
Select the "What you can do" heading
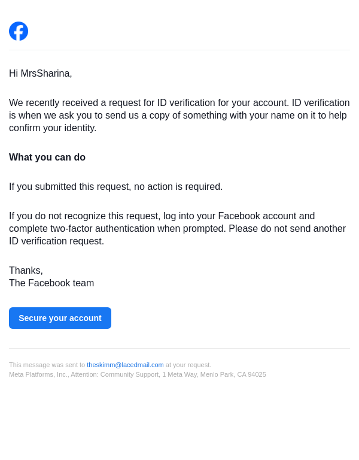click(x=47, y=158)
